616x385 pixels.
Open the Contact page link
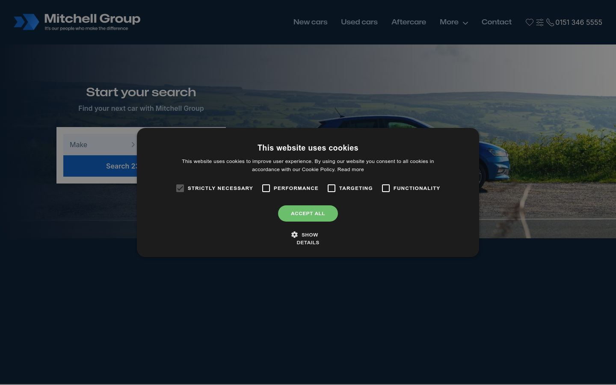(x=496, y=22)
